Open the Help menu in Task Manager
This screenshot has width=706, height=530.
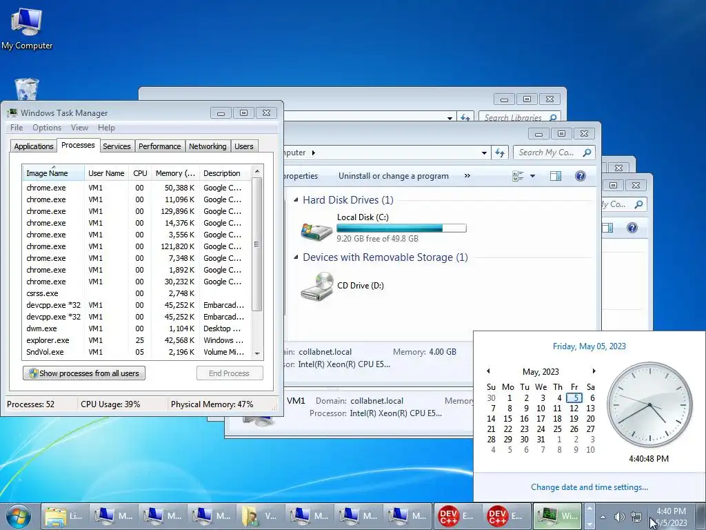106,128
